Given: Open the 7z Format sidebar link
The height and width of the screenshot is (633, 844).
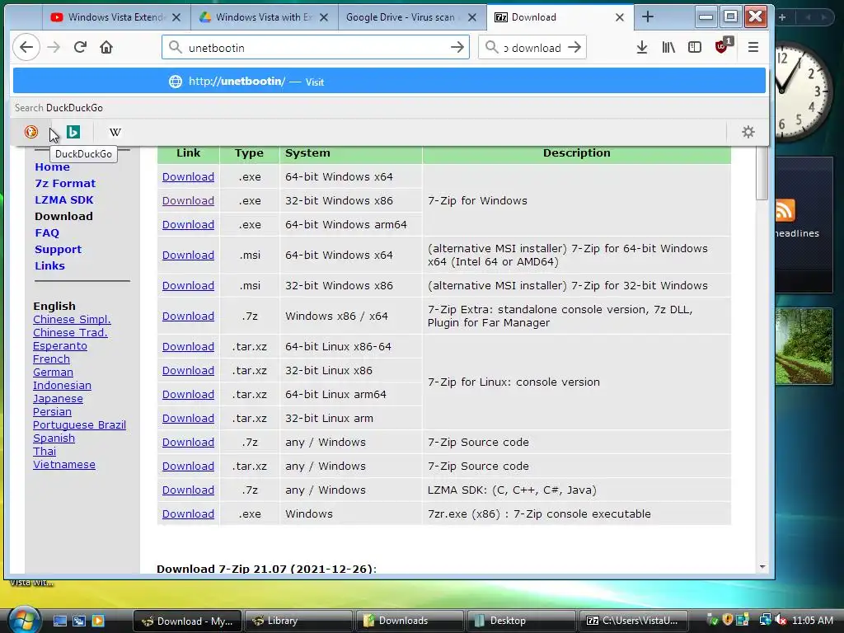Looking at the screenshot, I should point(65,183).
